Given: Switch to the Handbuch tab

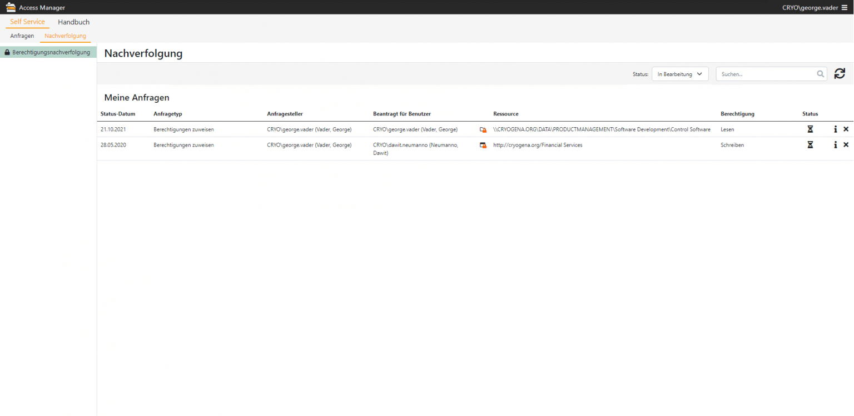Looking at the screenshot, I should pyautogui.click(x=73, y=22).
